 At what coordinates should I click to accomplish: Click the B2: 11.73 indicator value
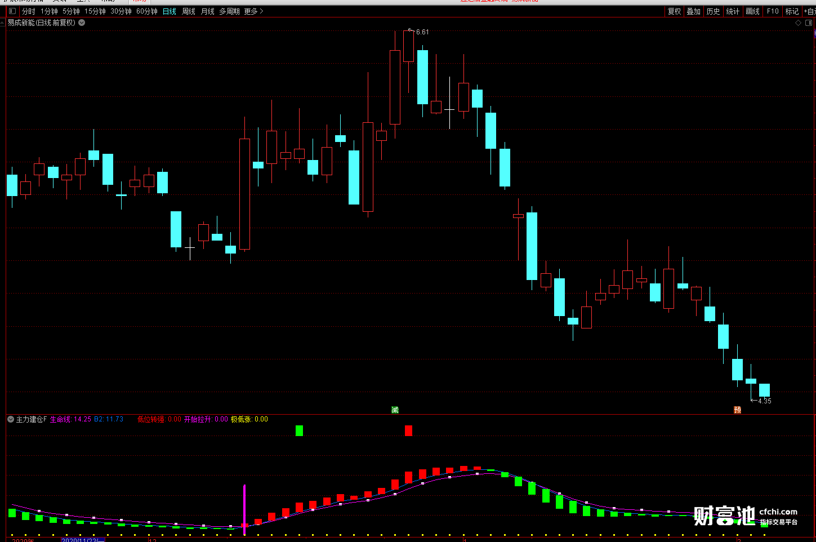click(109, 419)
